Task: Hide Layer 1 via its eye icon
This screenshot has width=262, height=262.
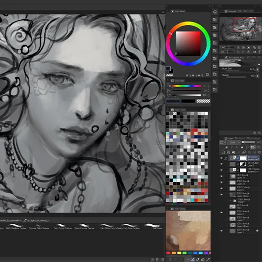Action: [222, 231]
